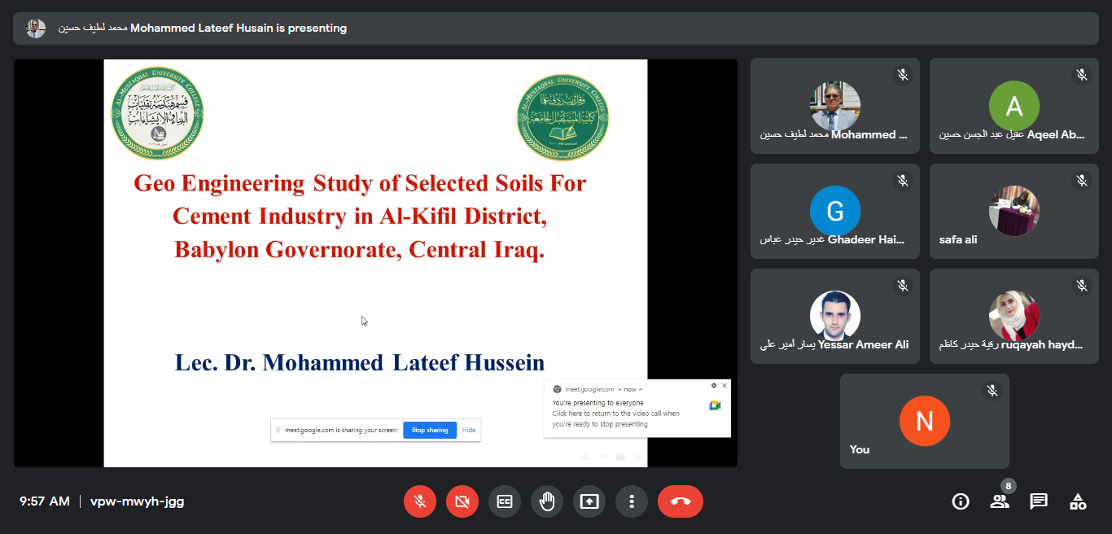Click the Ghadeer participant tile avatar
Viewport: 1112px width, 534px height.
point(834,211)
